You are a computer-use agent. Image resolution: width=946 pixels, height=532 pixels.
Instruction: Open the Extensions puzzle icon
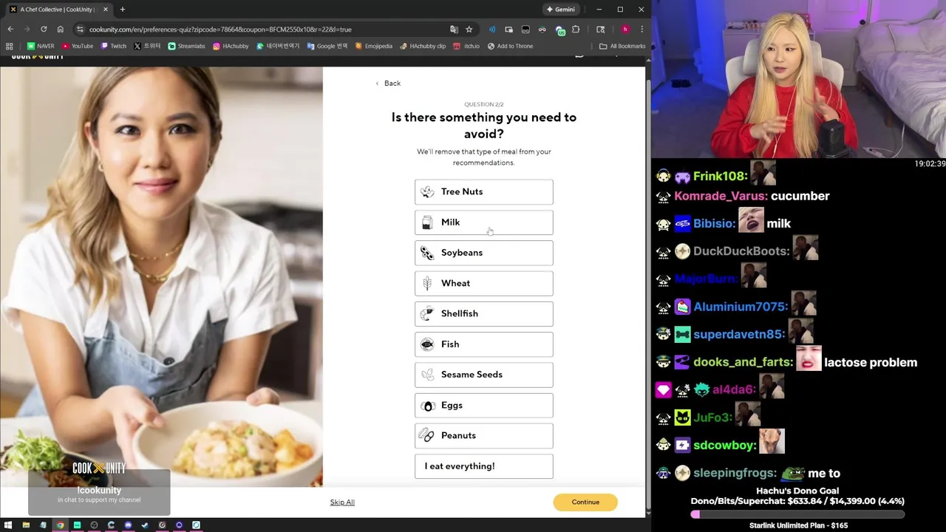point(576,30)
